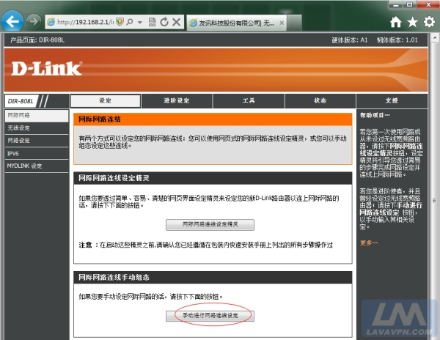
Task: Click the D-Link logo
Action: click(47, 69)
